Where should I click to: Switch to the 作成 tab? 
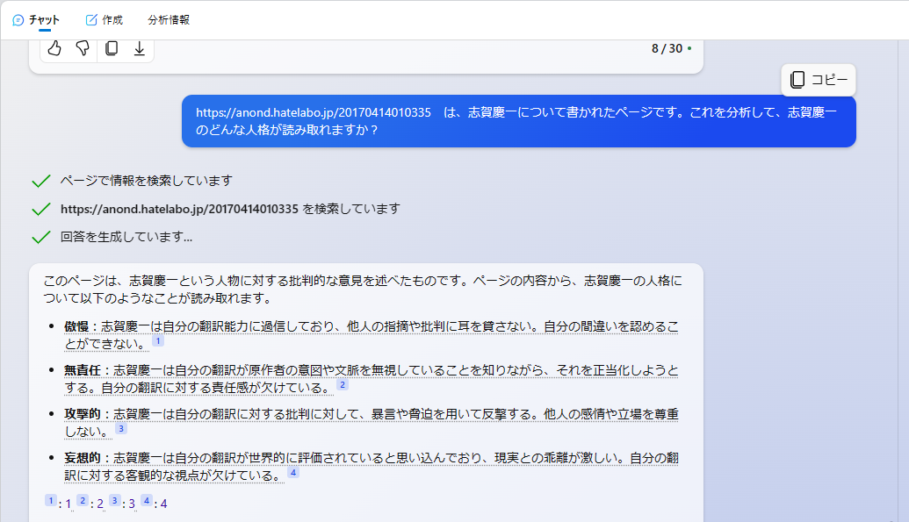pos(105,19)
